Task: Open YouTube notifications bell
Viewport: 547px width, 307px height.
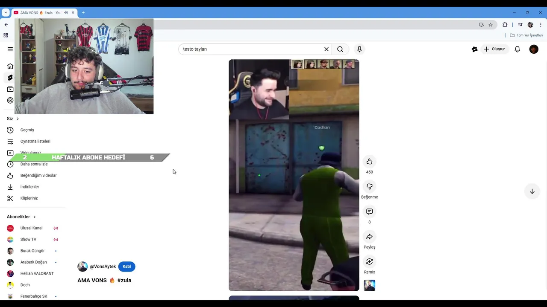Action: [x=517, y=49]
